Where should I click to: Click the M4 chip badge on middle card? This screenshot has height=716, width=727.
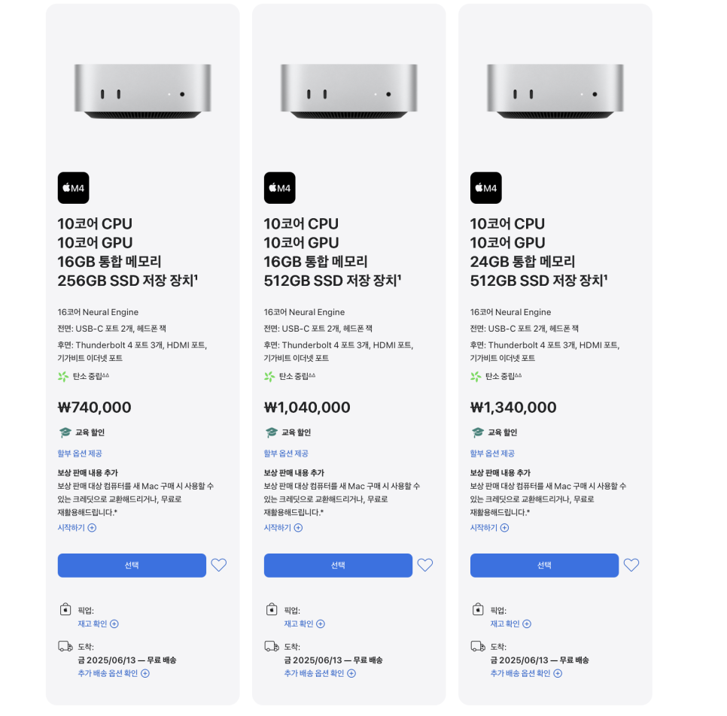[x=279, y=188]
